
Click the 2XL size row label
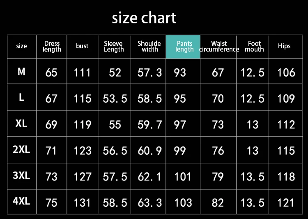coord(21,149)
